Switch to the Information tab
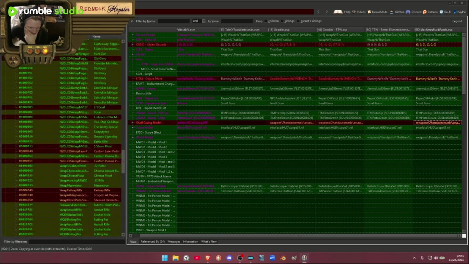The image size is (469, 264). click(x=191, y=242)
